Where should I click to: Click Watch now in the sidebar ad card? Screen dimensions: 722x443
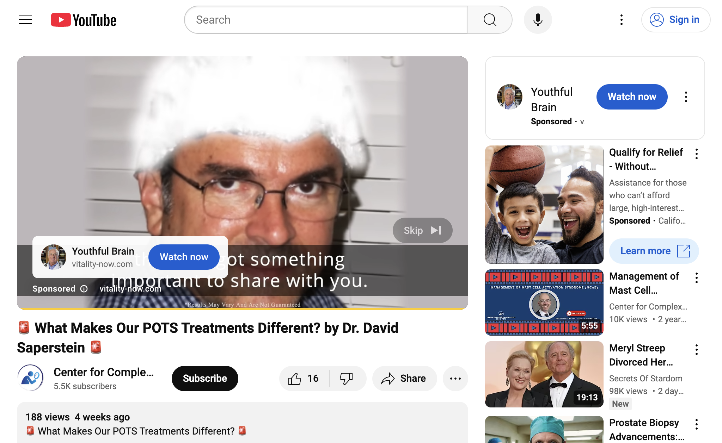pos(632,97)
